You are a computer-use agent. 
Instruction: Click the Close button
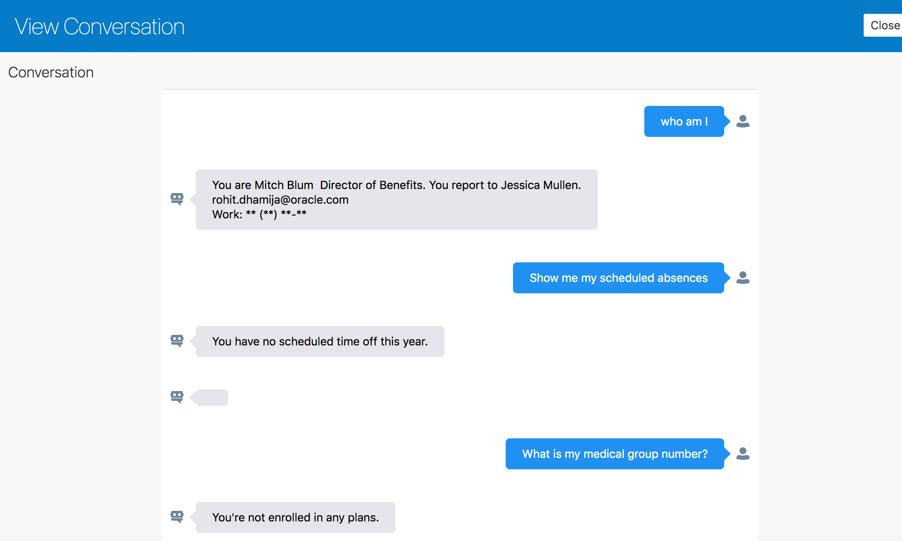(x=883, y=25)
